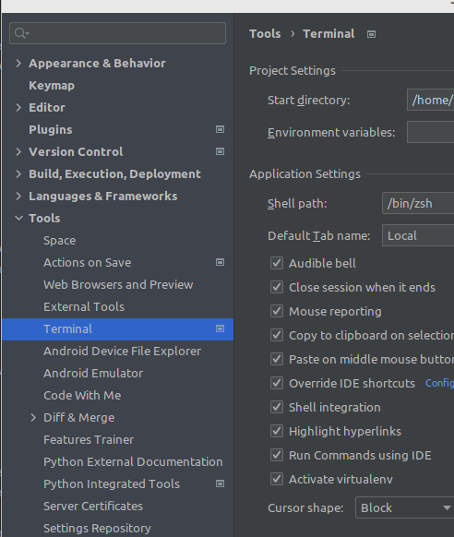Open Keymap settings page
This screenshot has height=537, width=454.
point(52,85)
